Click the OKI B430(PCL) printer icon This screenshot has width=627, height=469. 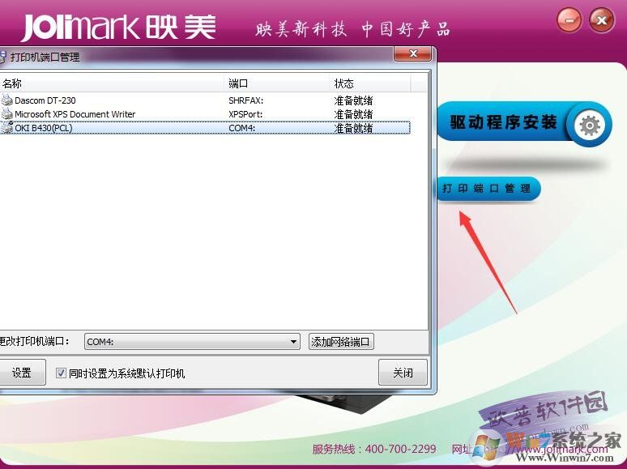point(6,128)
